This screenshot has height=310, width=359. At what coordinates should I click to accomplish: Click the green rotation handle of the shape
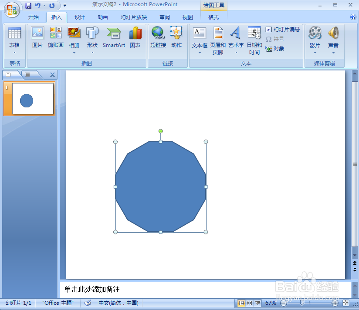tap(161, 131)
